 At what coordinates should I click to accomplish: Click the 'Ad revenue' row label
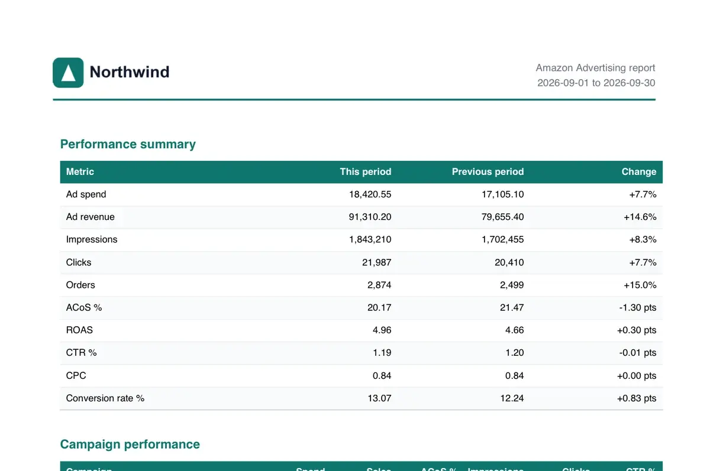(91, 217)
